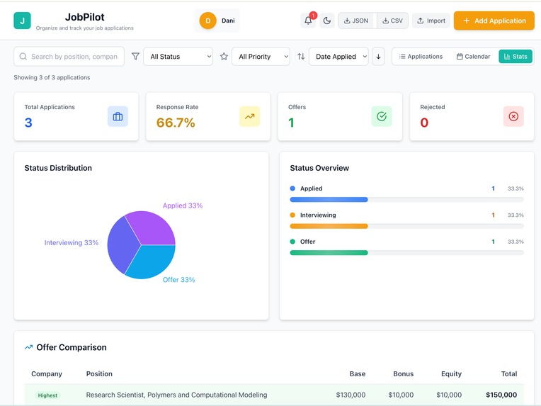
Task: Export applications as CSV
Action: coord(392,21)
